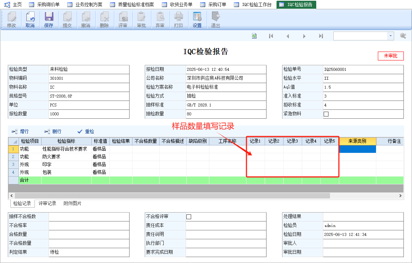This screenshot has height=263, width=412.
Task: Click the 抽样不合格数 input field
Action: (89, 217)
